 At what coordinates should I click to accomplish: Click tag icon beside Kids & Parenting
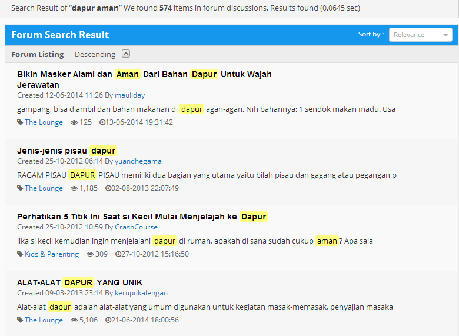20,254
